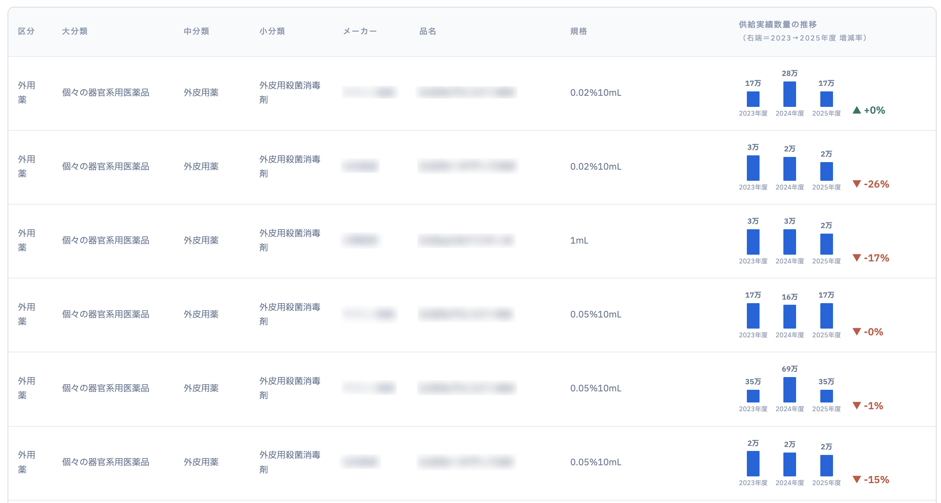Click the red down triangle beside -1%
The height and width of the screenshot is (503, 941).
tap(856, 406)
